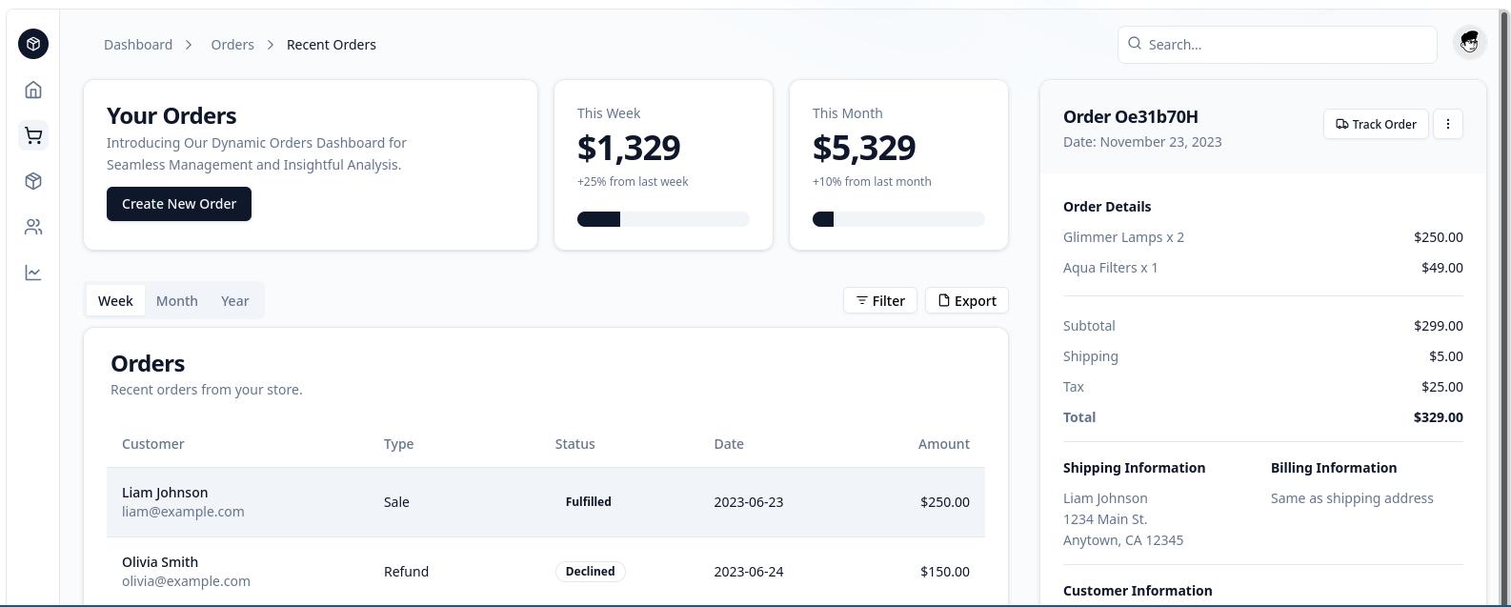1511x607 pixels.
Task: Open the three-dot menu for order Oe31b70H
Action: (x=1448, y=124)
